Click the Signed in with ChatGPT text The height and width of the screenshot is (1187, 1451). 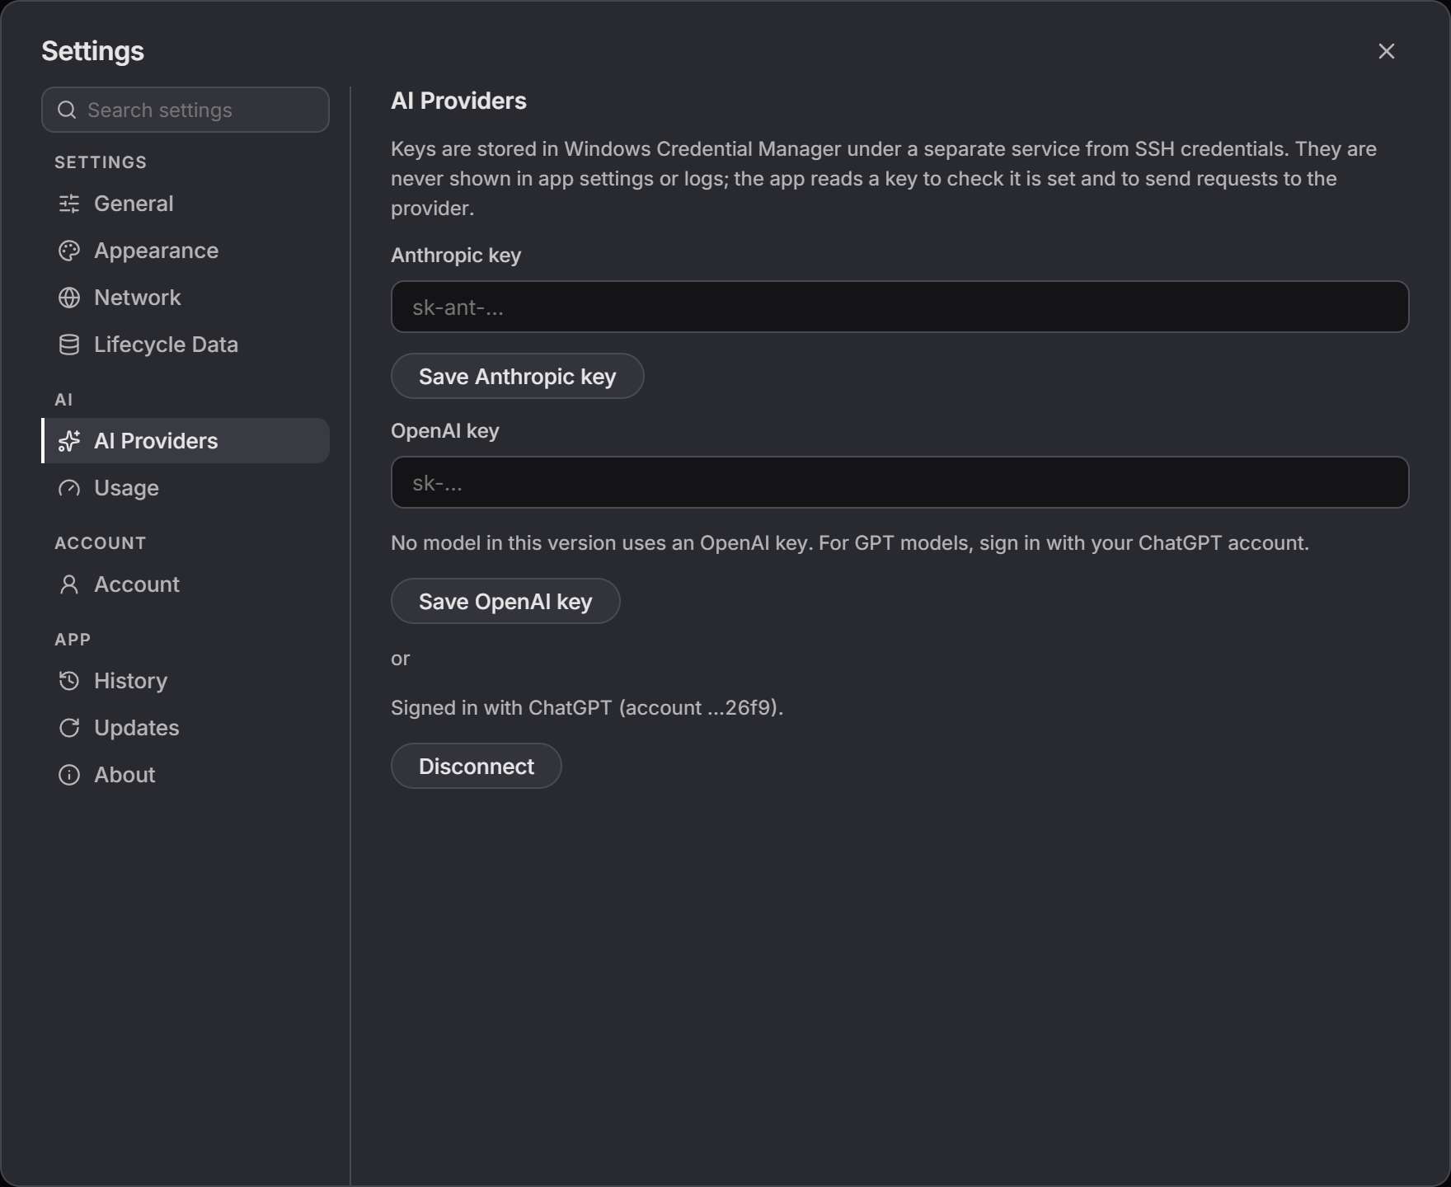587,708
